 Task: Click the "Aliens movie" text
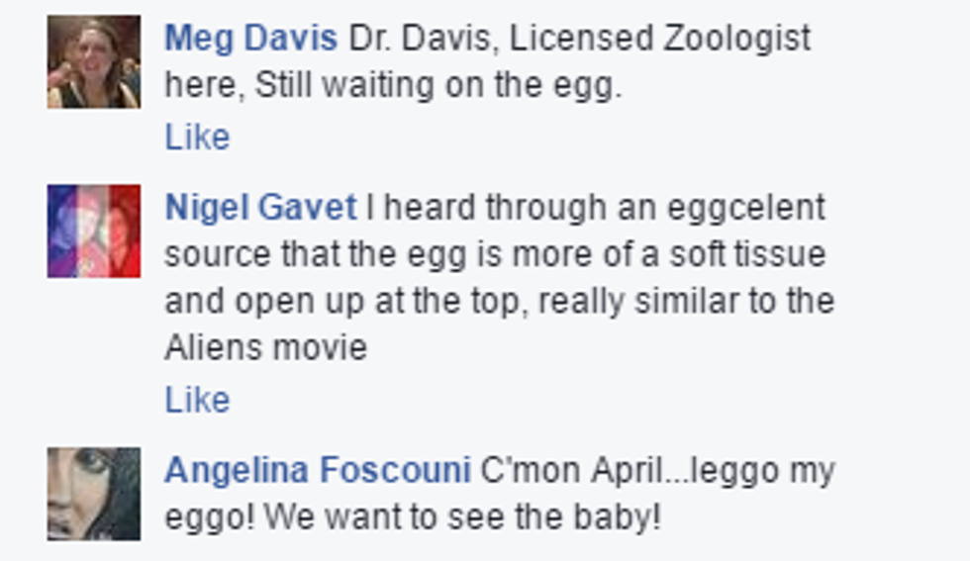click(265, 347)
